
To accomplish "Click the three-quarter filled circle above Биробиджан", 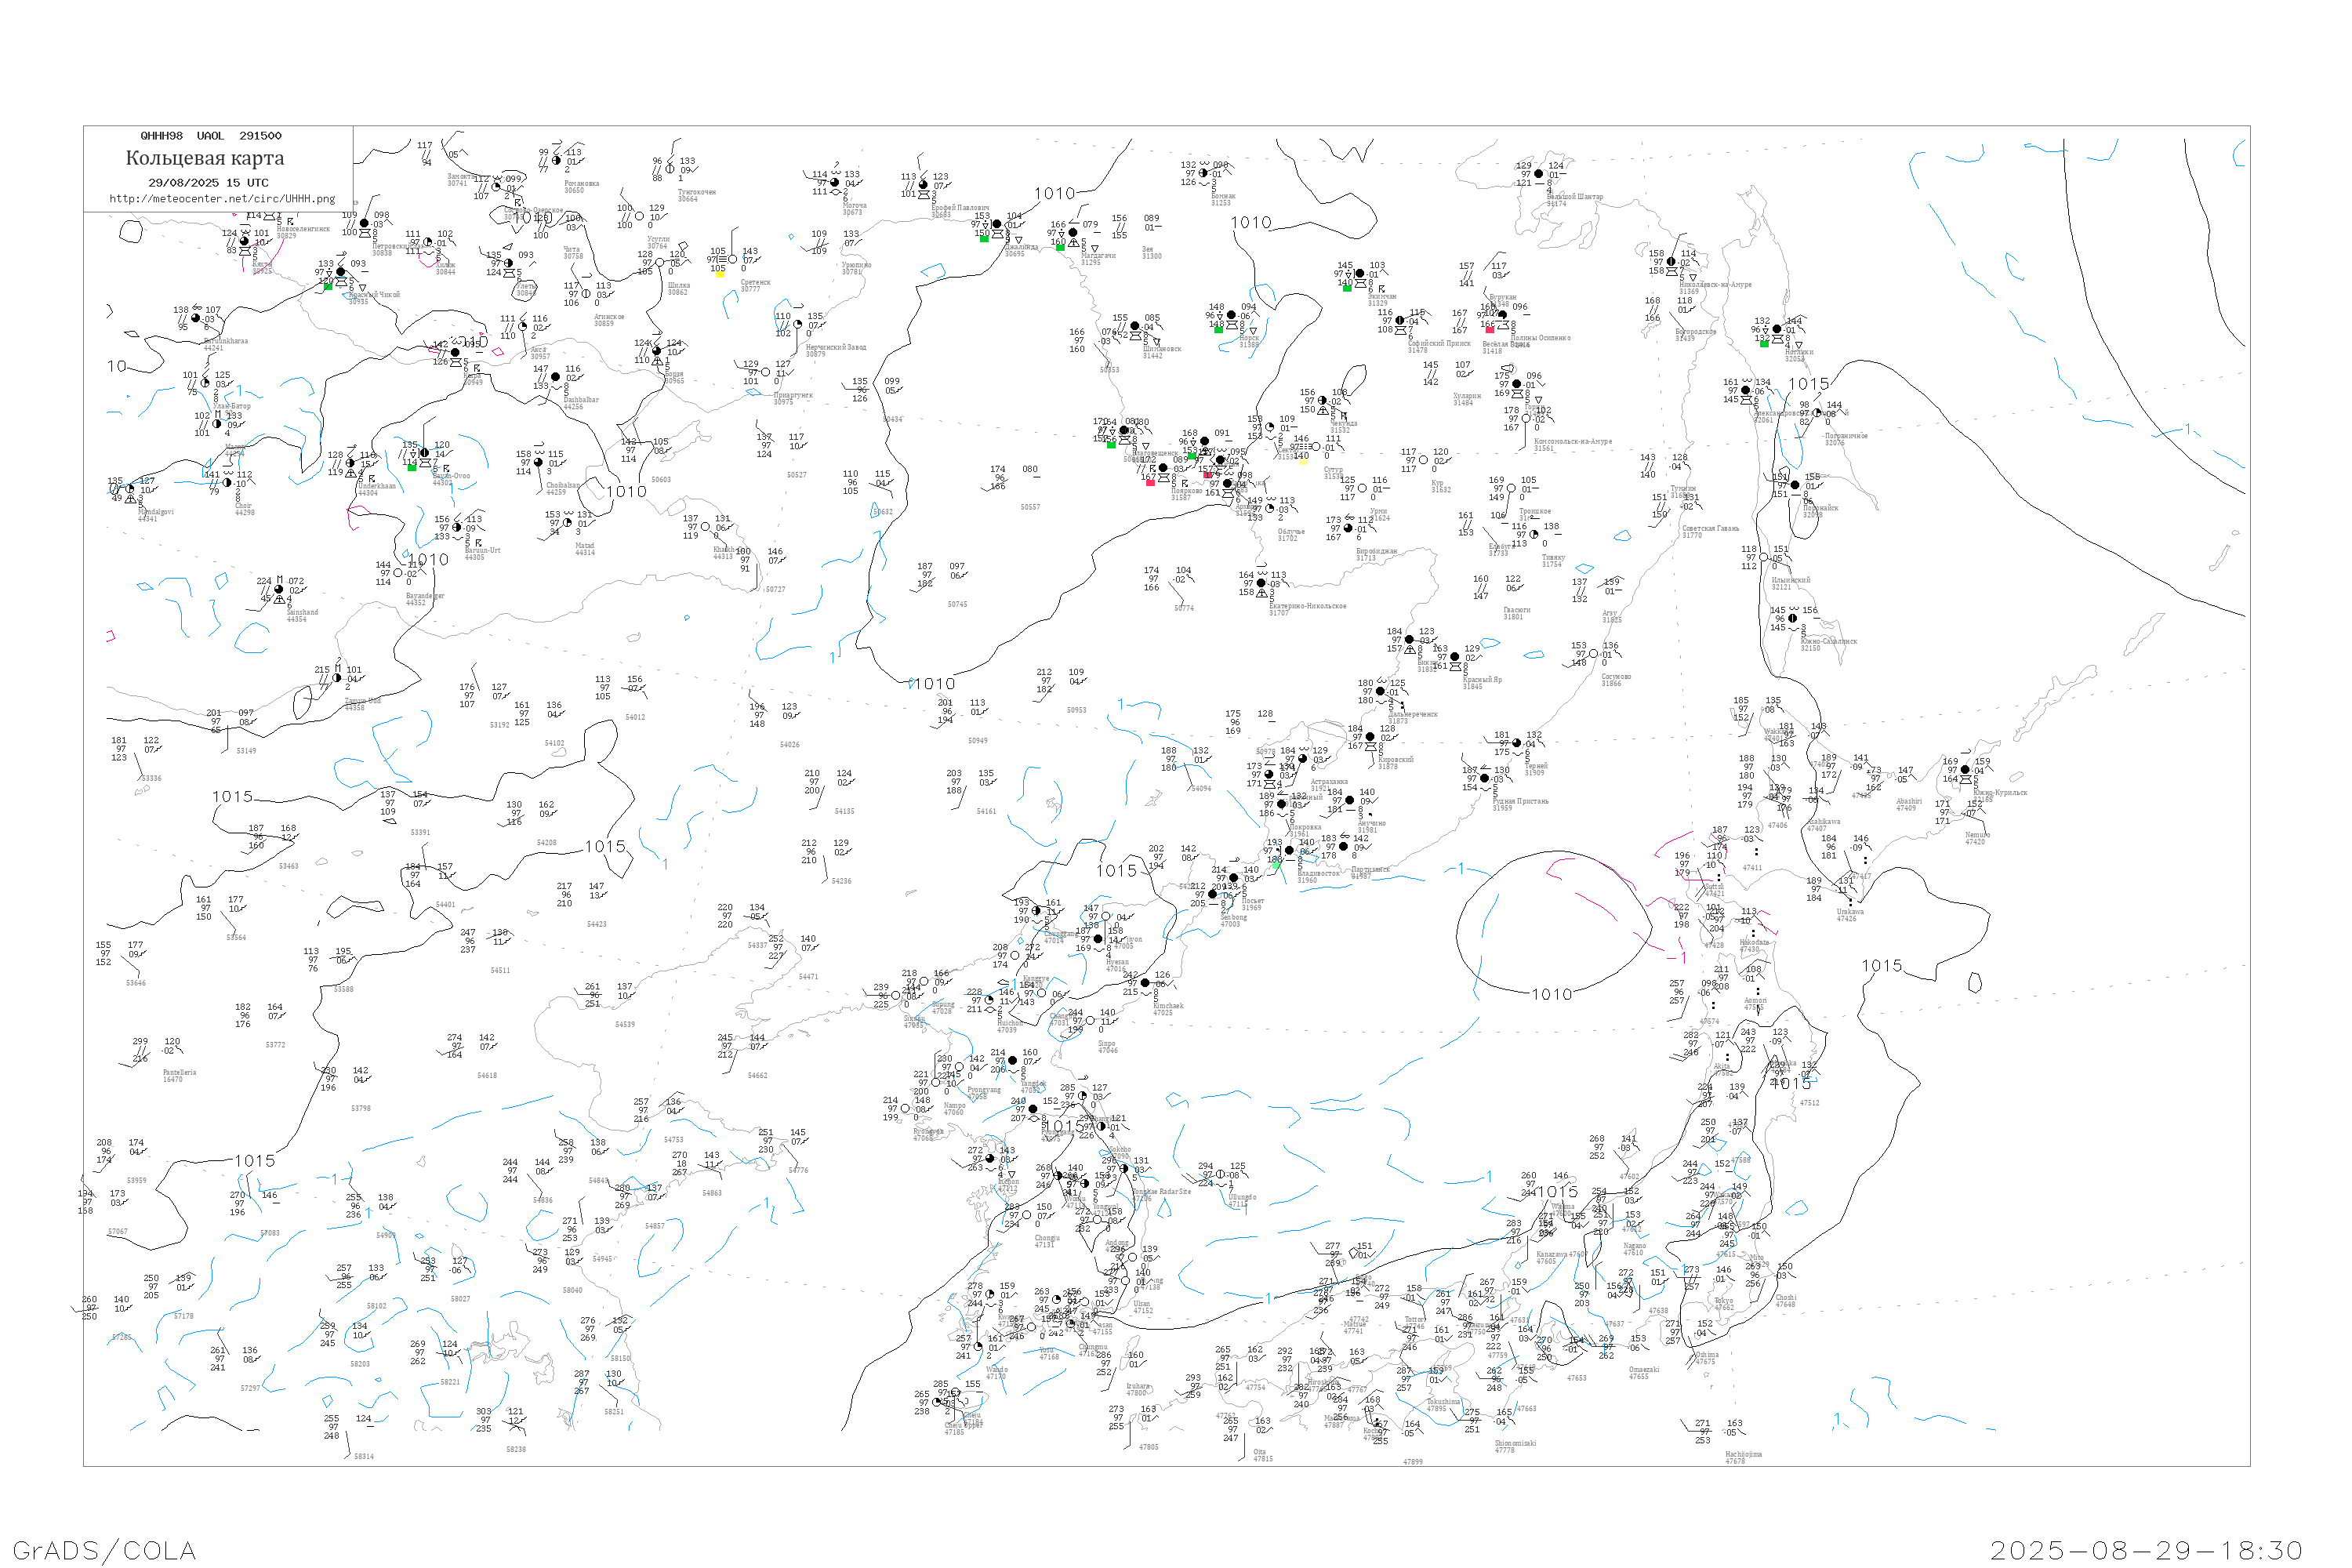I will [x=1348, y=528].
